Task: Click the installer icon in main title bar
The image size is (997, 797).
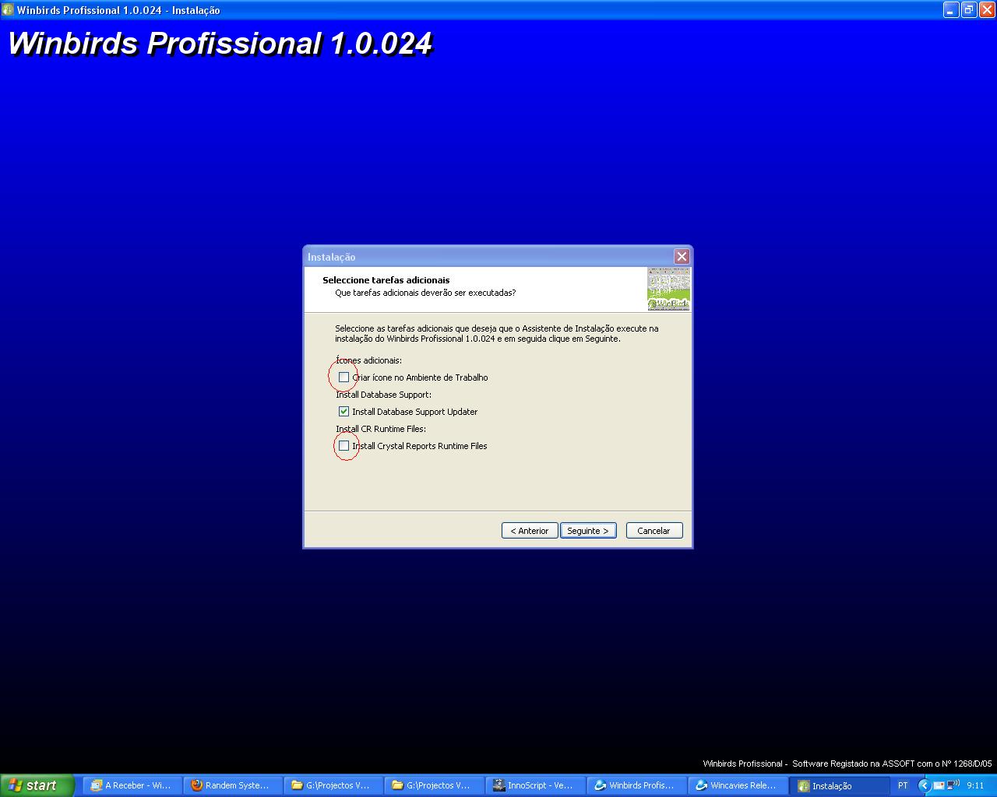Action: (8, 10)
